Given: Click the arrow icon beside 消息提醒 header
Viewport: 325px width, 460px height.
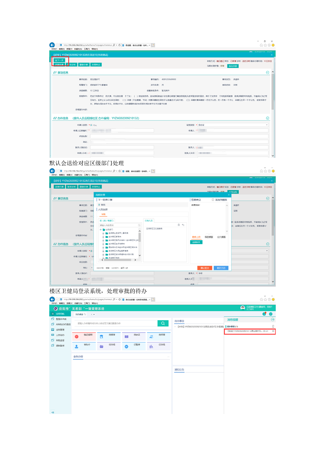Looking at the screenshot, I should pyautogui.click(x=273, y=319).
